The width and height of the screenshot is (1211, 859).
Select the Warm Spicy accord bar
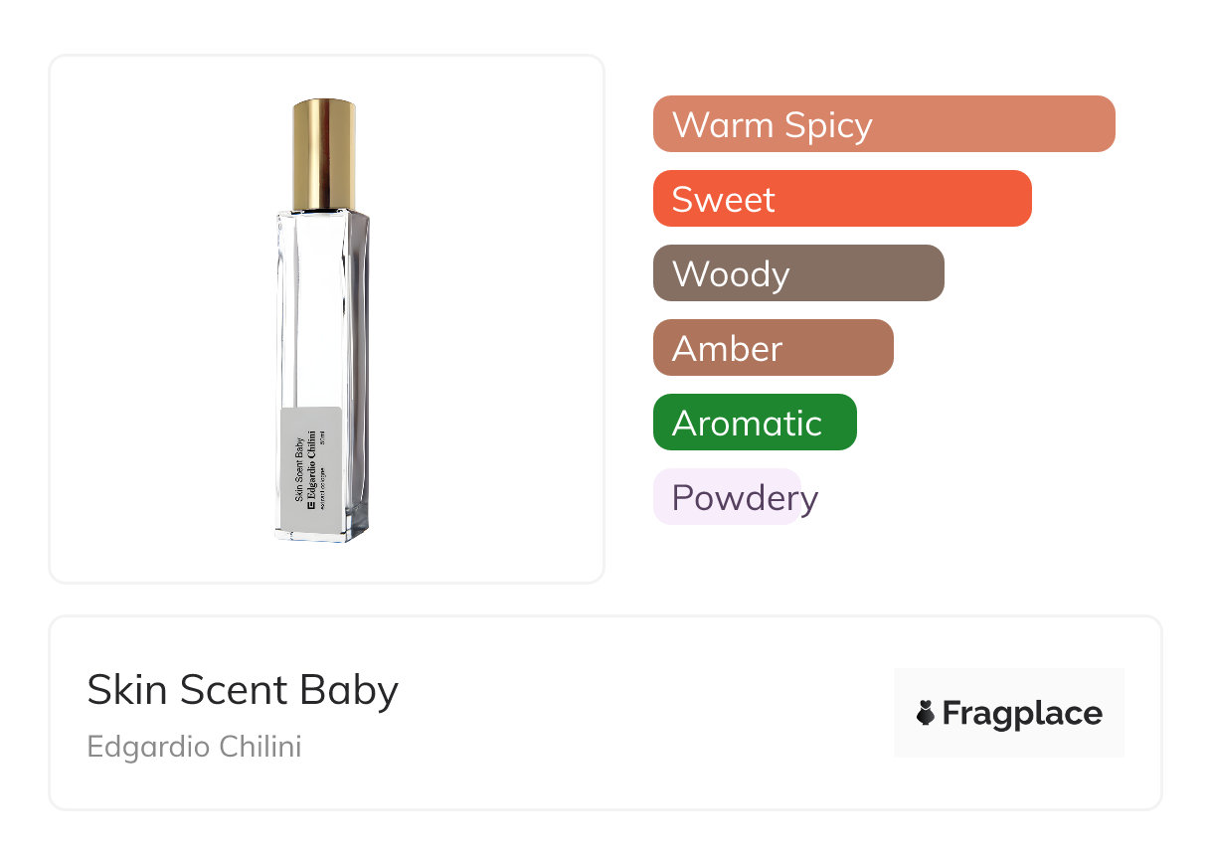coord(883,124)
